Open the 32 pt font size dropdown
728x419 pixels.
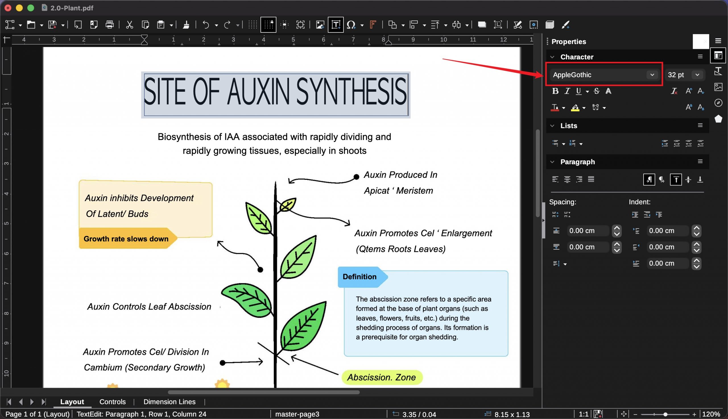(697, 75)
